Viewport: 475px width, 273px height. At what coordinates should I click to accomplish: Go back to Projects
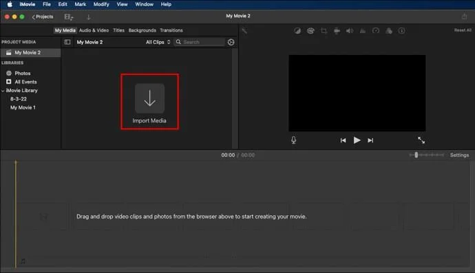(43, 17)
